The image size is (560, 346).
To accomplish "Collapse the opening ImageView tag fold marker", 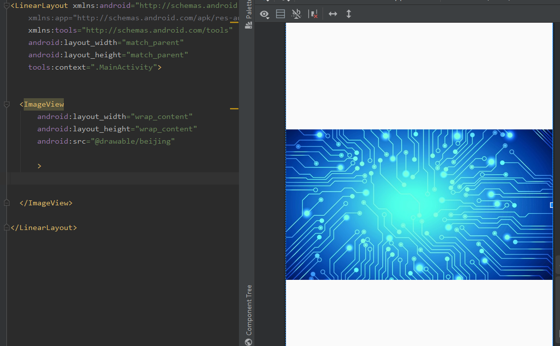I will pos(6,104).
